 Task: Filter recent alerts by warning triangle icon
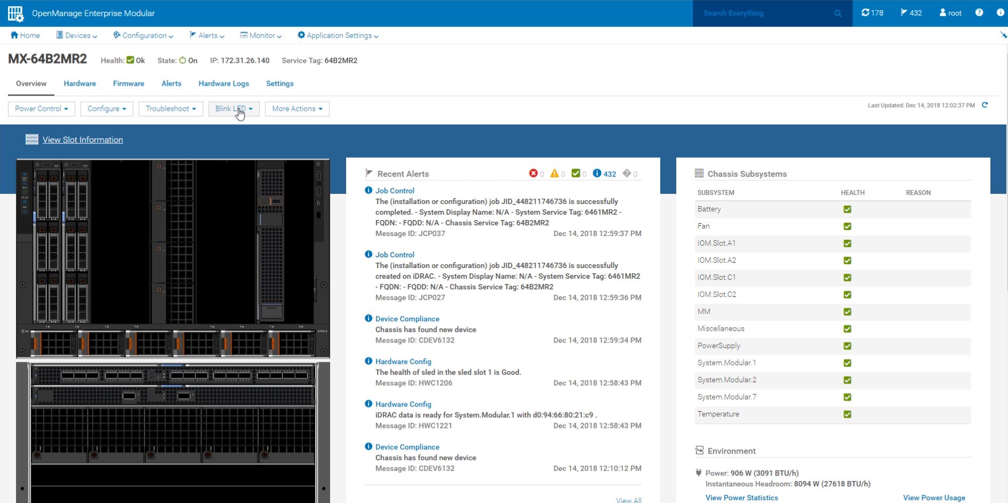(554, 173)
